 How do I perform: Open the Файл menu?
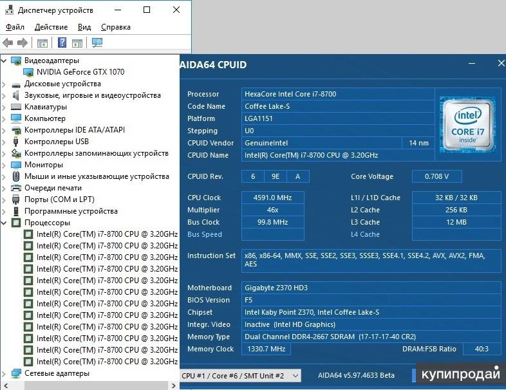[15, 27]
